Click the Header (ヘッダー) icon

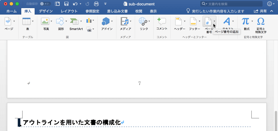coord(178,22)
